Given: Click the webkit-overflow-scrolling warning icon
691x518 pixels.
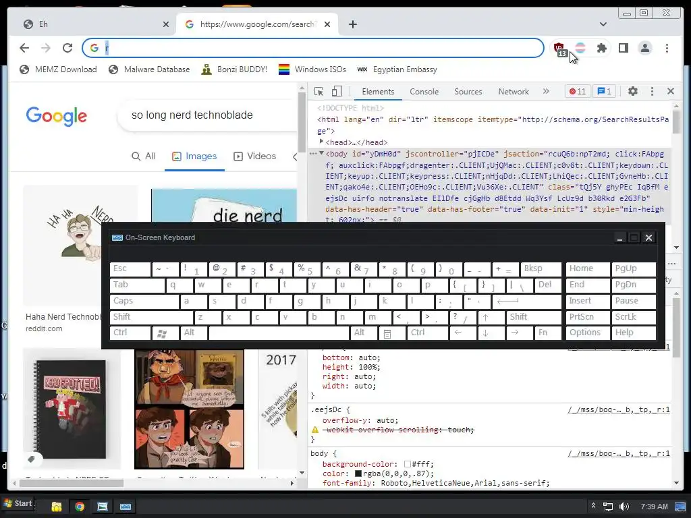Looking at the screenshot, I should [x=315, y=430].
